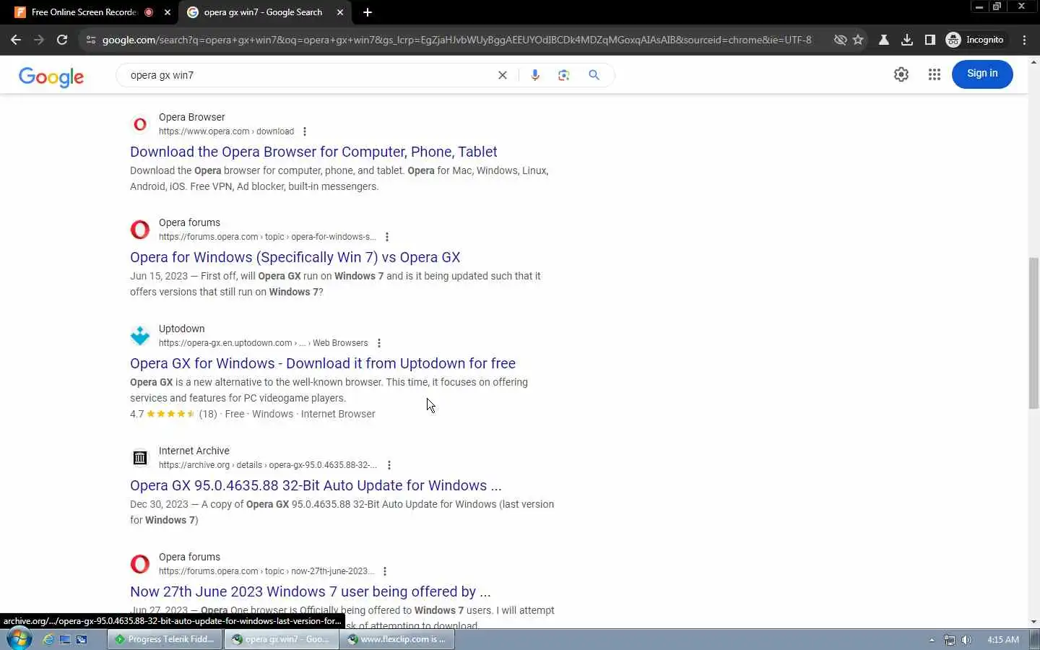This screenshot has height=650, width=1040.
Task: Go back with the browser back arrow
Action: click(16, 40)
